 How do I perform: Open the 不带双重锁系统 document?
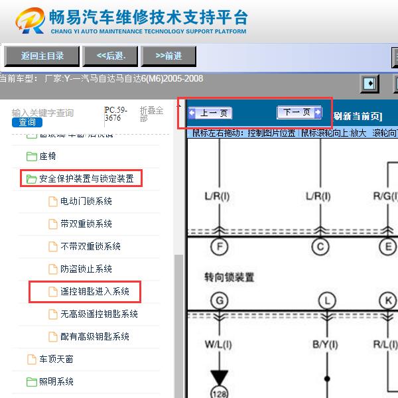click(x=90, y=247)
